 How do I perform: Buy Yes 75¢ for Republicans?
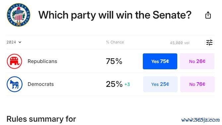click(160, 61)
